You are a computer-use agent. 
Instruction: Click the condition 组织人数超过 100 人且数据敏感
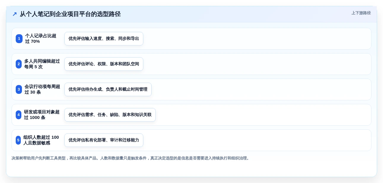pyautogui.click(x=41, y=140)
